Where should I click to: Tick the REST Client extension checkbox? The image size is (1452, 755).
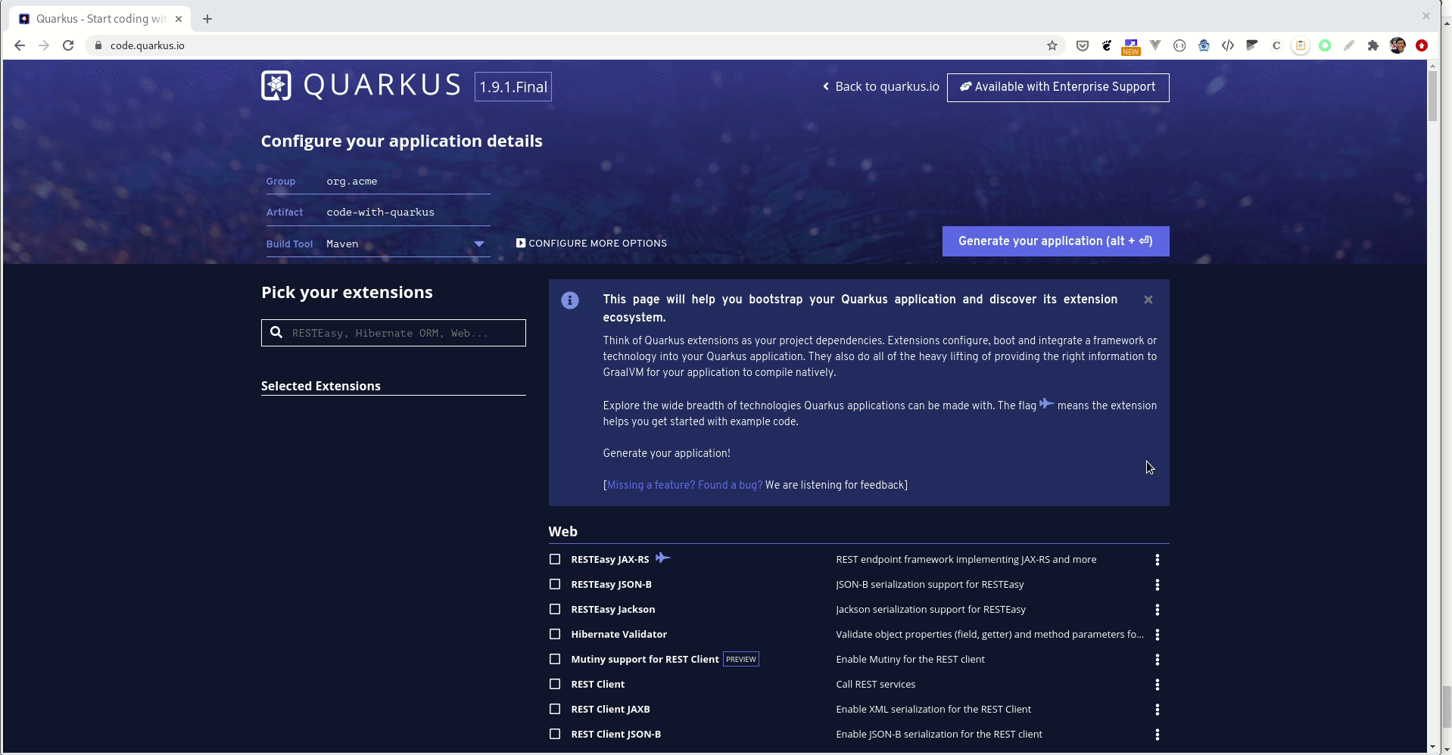pos(555,684)
